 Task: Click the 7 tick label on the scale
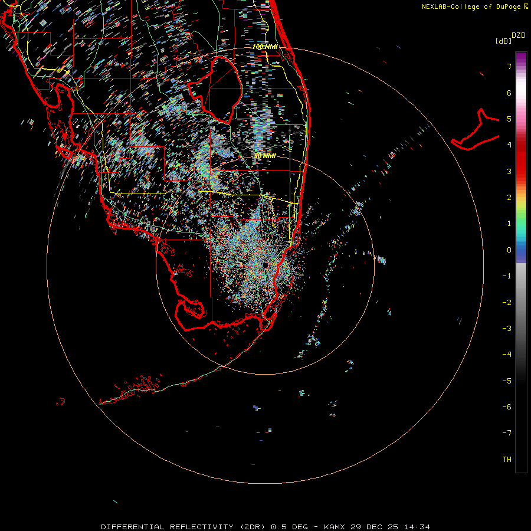[509, 67]
